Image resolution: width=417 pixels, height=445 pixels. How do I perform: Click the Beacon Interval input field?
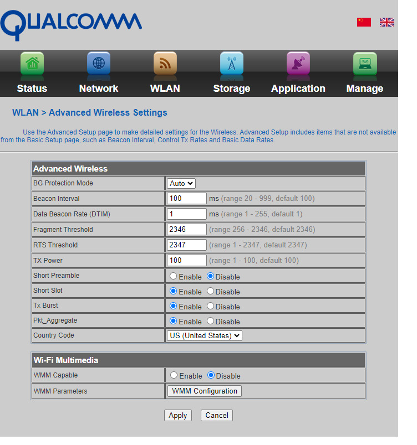187,198
